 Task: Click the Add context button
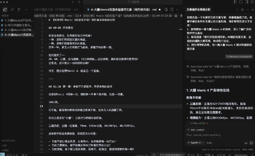tap(196, 130)
